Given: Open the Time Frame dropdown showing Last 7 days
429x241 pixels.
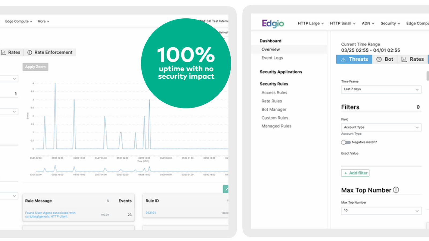Looking at the screenshot, I should click(x=381, y=89).
